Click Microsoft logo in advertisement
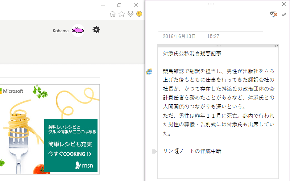 [x=12, y=91]
